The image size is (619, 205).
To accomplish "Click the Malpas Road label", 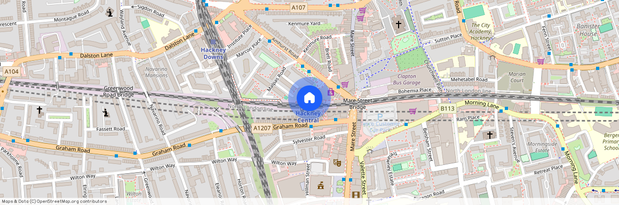I will [276, 79].
